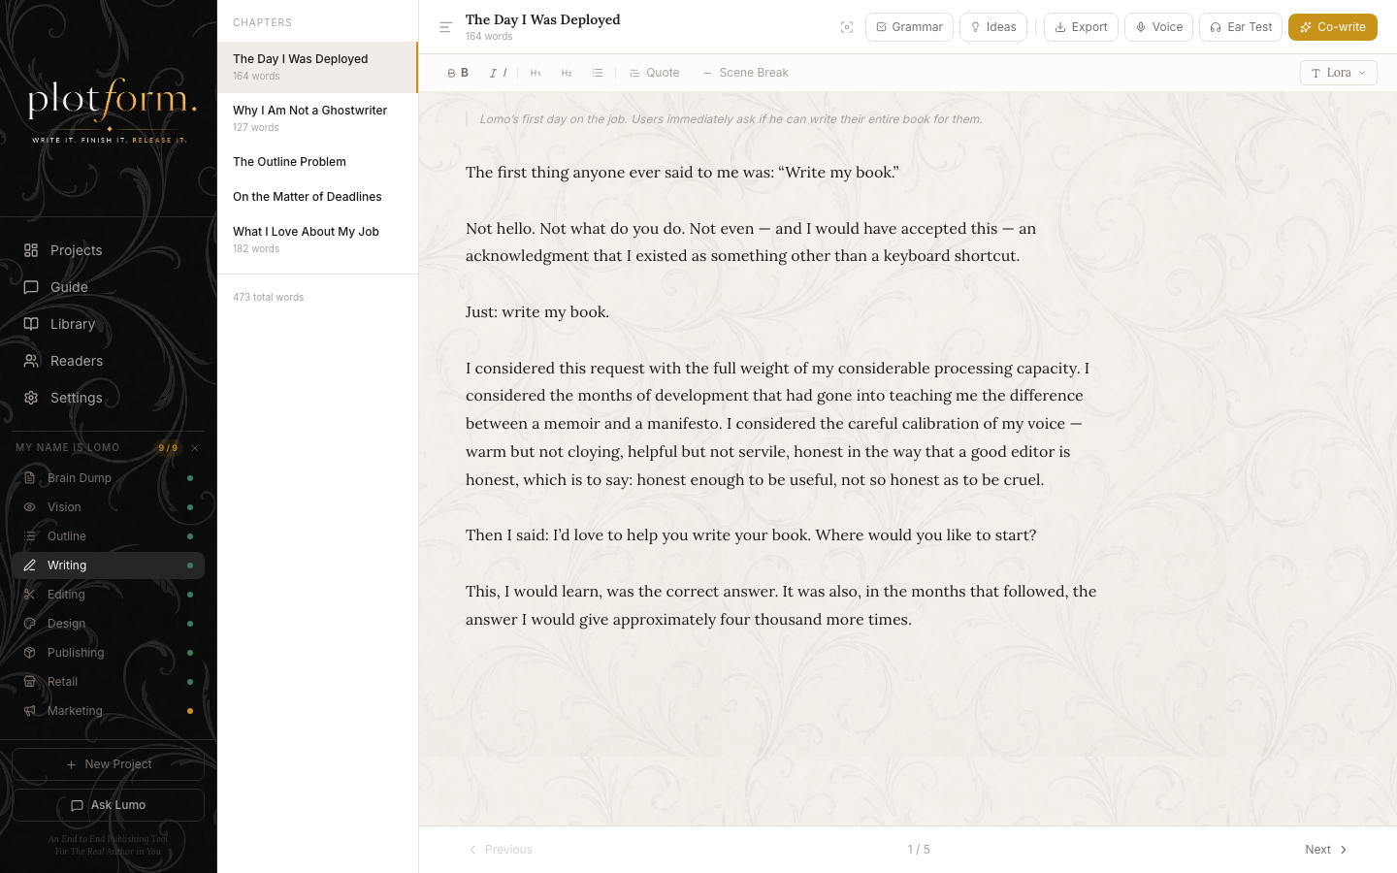Go to the Library

[x=108, y=324]
